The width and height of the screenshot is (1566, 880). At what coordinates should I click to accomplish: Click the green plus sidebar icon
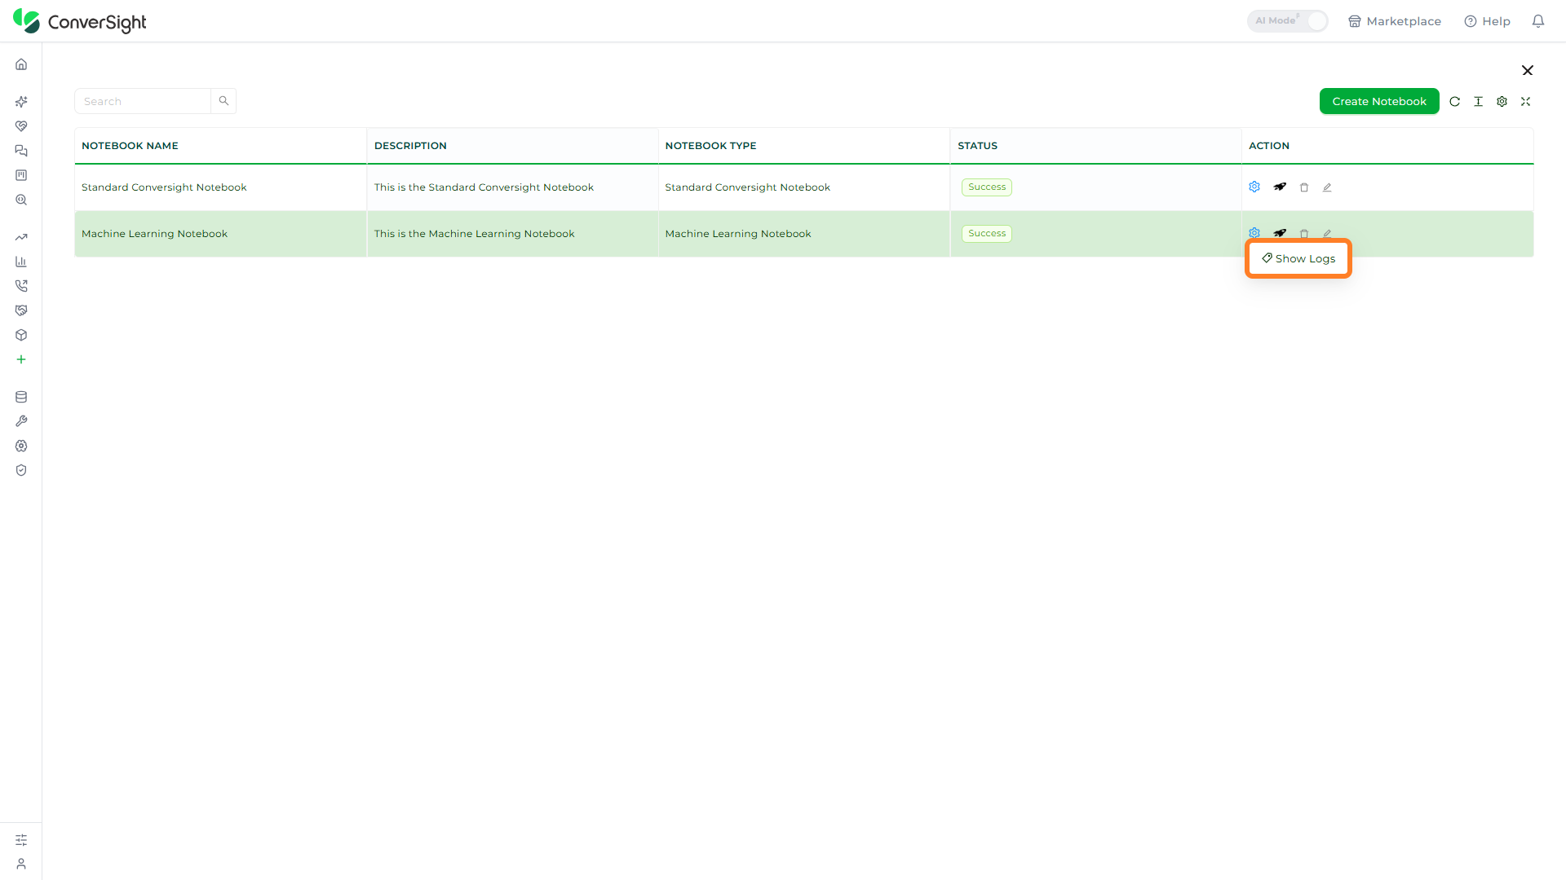[x=21, y=359]
